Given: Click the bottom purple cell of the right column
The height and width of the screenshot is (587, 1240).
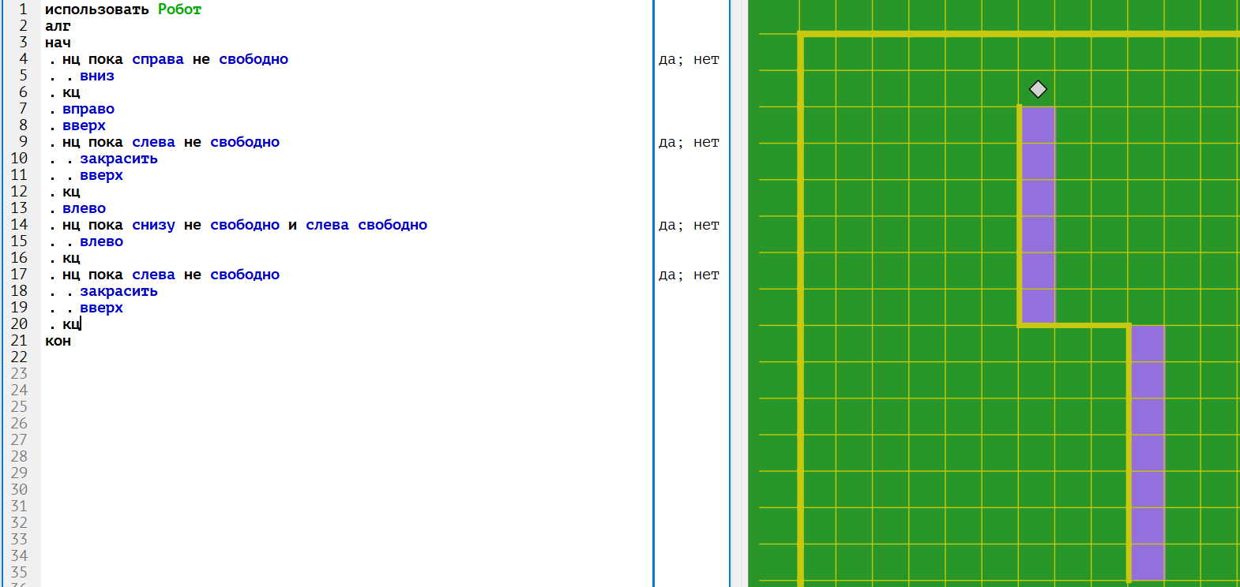Looking at the screenshot, I should tap(1148, 562).
